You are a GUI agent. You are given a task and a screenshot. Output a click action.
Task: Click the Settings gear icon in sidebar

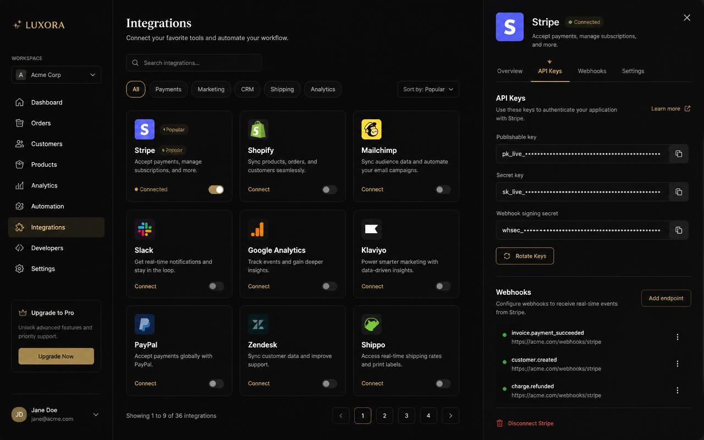pyautogui.click(x=20, y=269)
